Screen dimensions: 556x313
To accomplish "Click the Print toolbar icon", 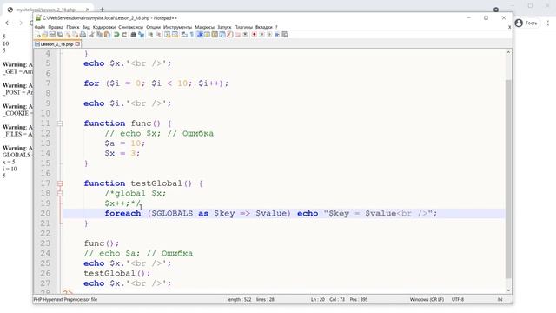I will tap(83, 35).
